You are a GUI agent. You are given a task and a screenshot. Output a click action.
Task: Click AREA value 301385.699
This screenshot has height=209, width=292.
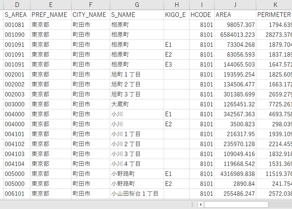[235, 94]
